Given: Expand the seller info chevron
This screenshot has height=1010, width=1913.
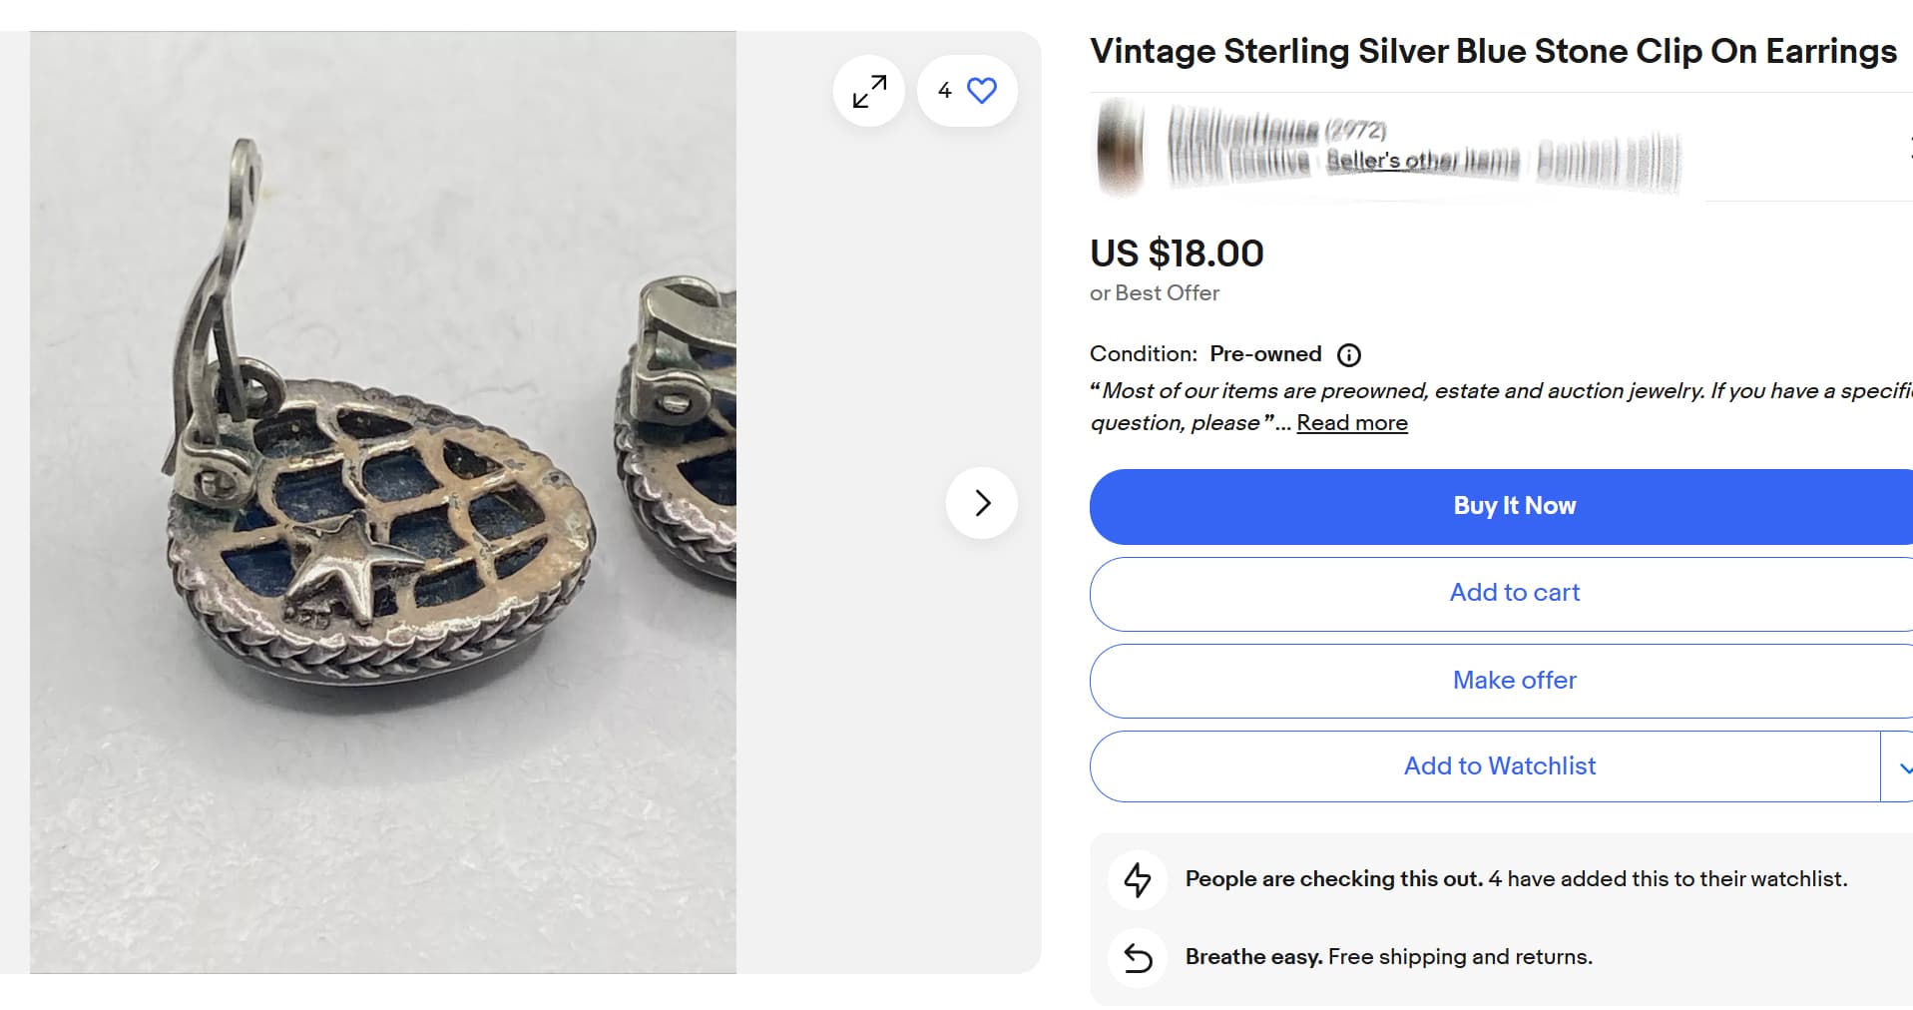Looking at the screenshot, I should (1909, 148).
